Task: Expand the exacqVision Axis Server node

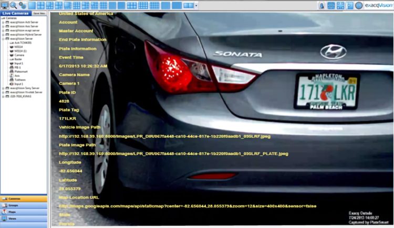Action: (x=3, y=26)
